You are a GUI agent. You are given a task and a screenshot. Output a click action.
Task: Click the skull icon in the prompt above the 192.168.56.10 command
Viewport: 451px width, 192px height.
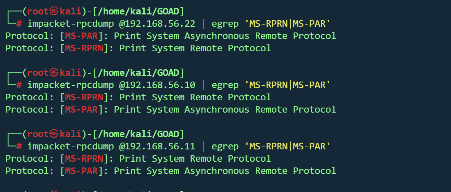[x=54, y=73]
